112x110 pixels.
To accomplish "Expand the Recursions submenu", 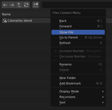I will pos(78,97).
